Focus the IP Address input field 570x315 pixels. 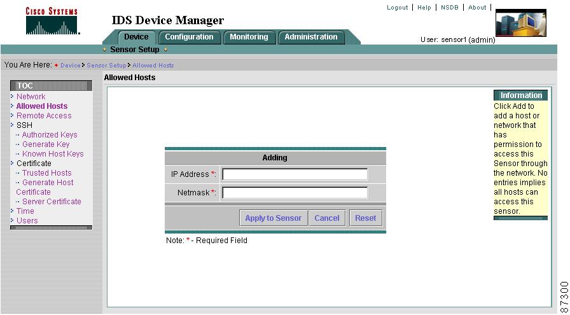(295, 174)
